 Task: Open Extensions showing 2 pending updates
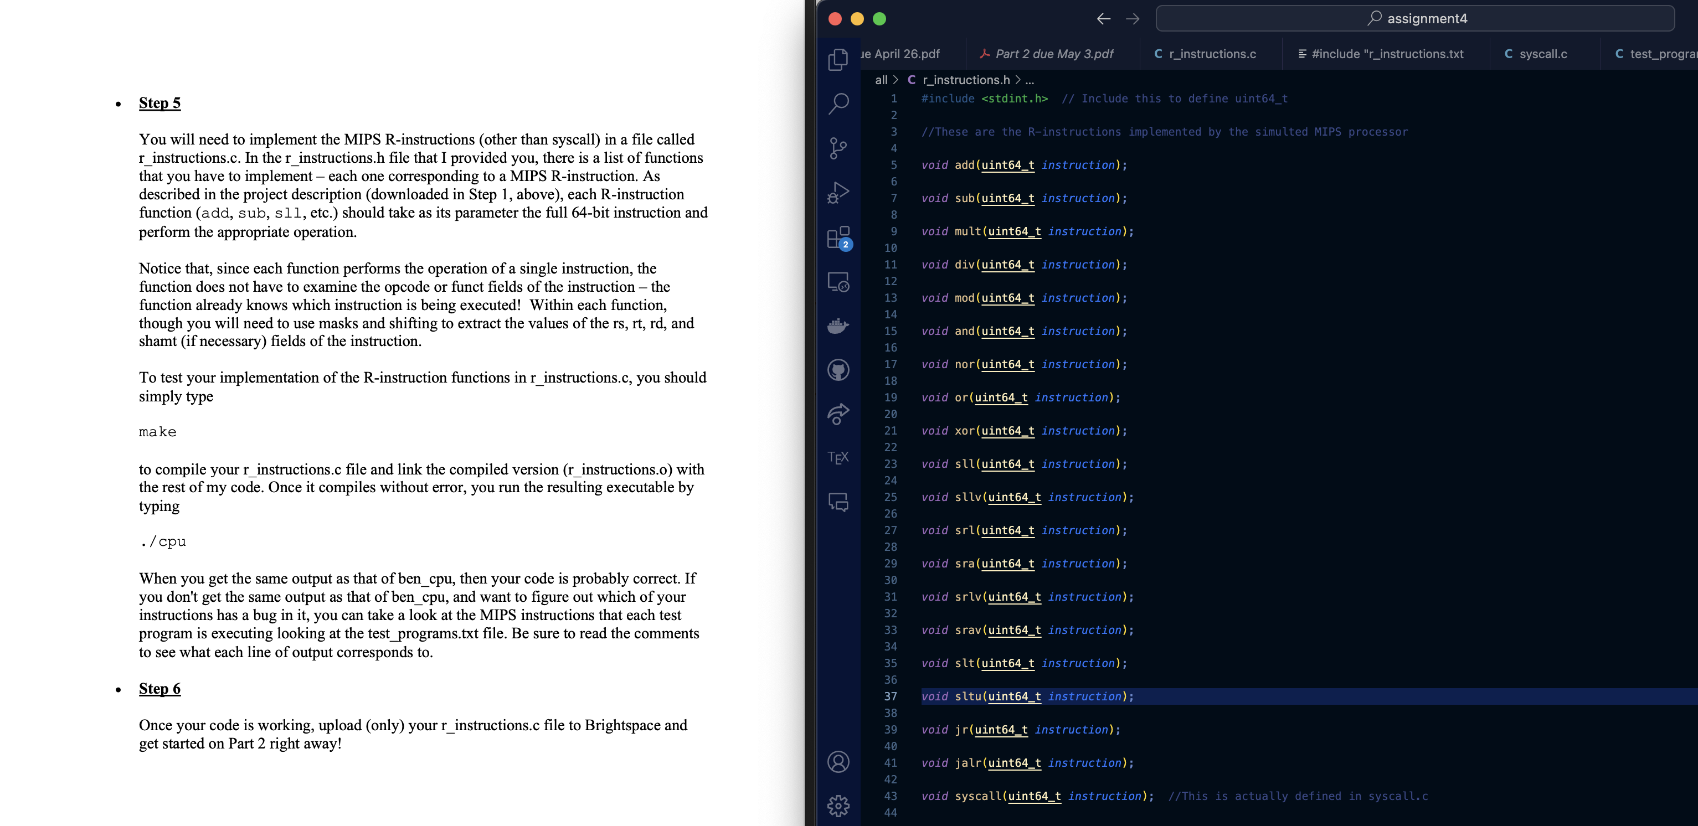click(x=838, y=237)
